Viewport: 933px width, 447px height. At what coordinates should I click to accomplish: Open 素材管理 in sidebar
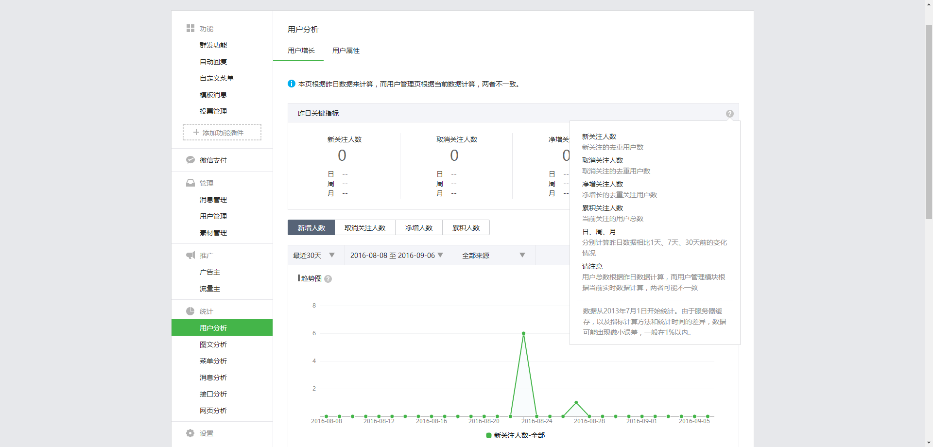click(x=213, y=233)
